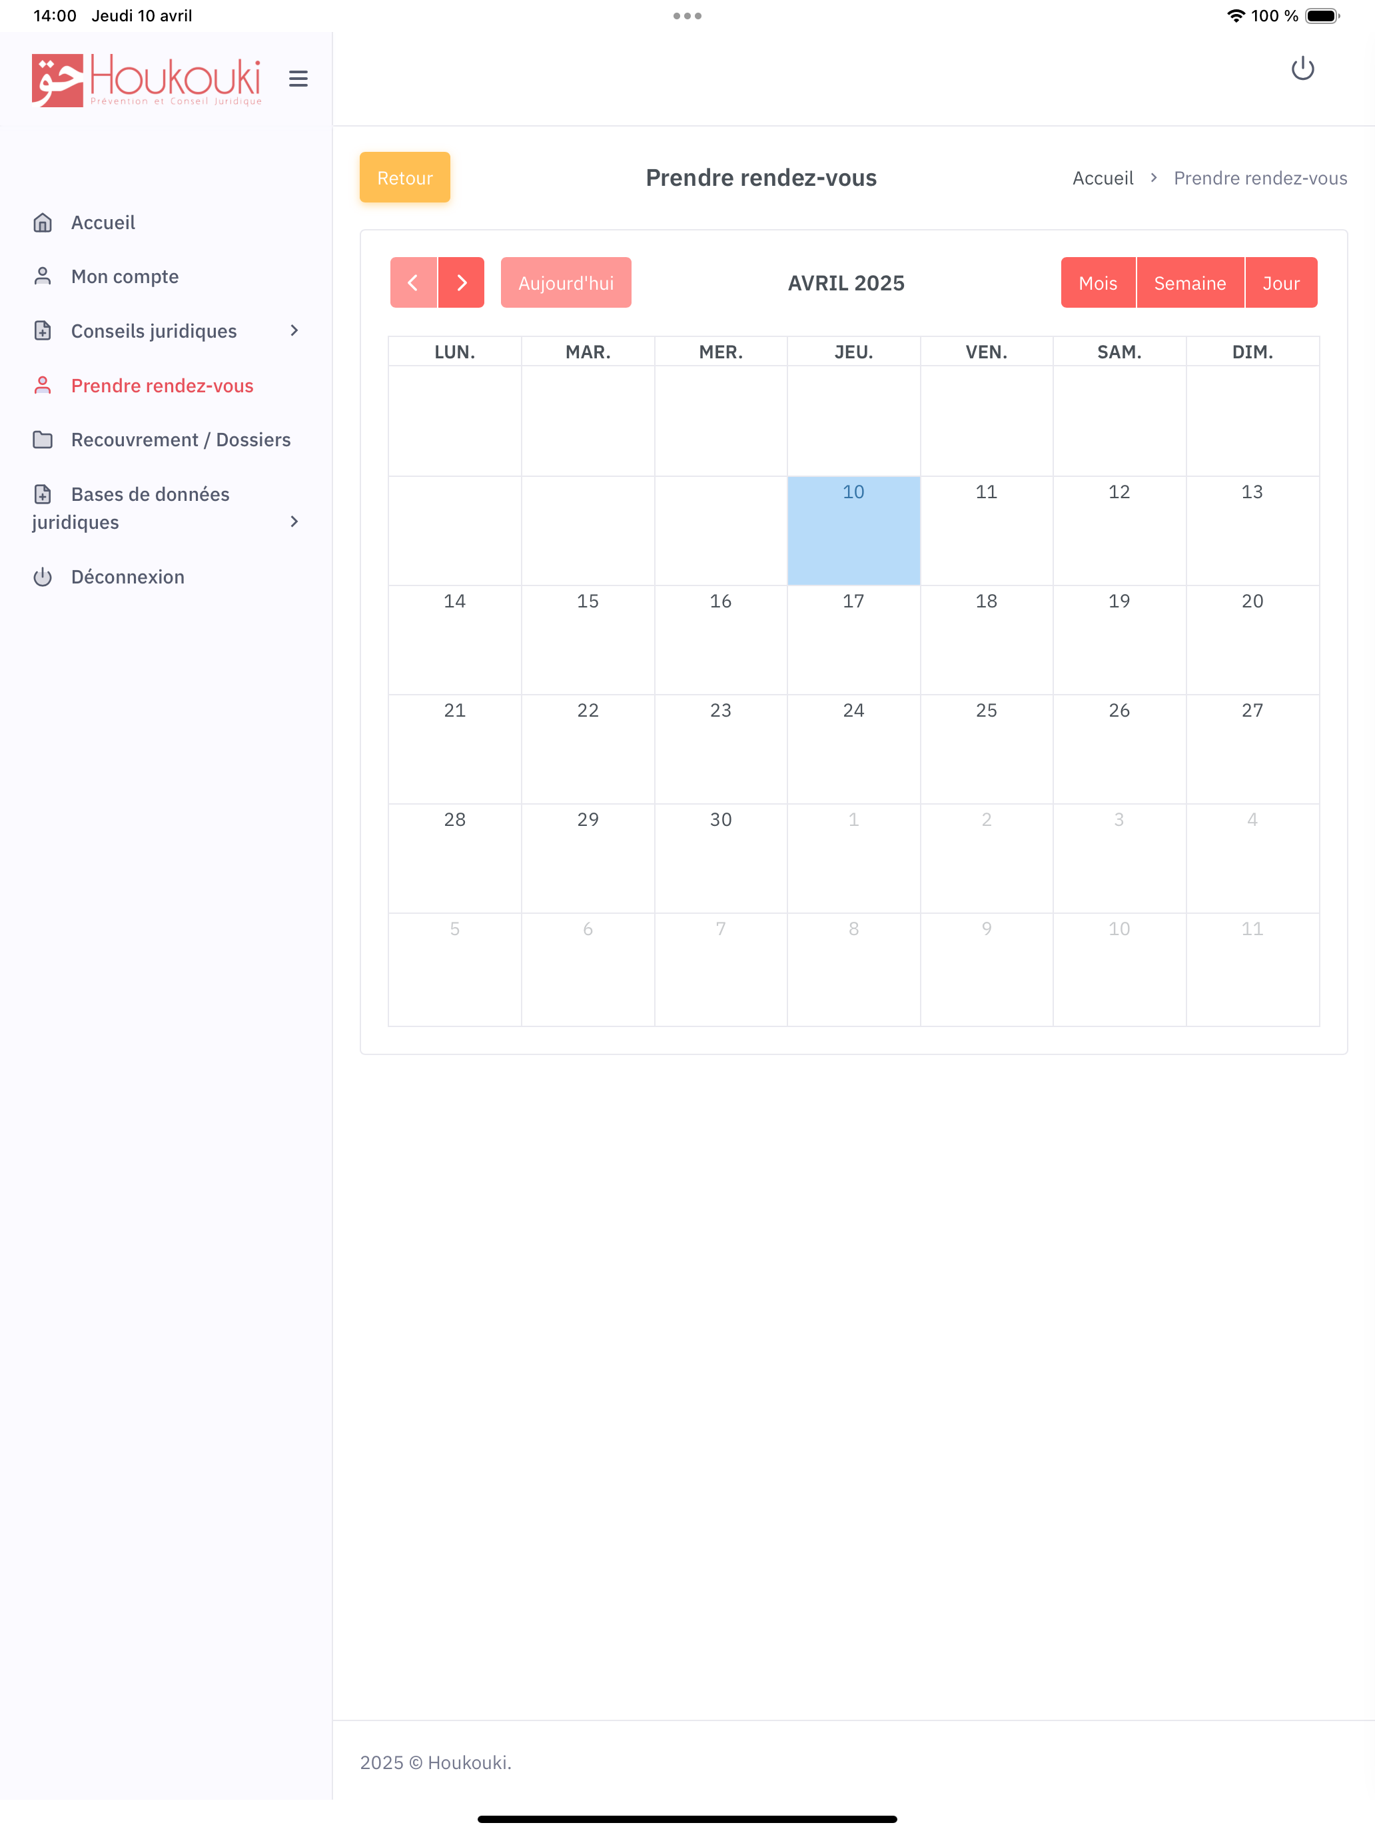
Task: Click the AVRIL 2025 calendar title
Action: (846, 282)
